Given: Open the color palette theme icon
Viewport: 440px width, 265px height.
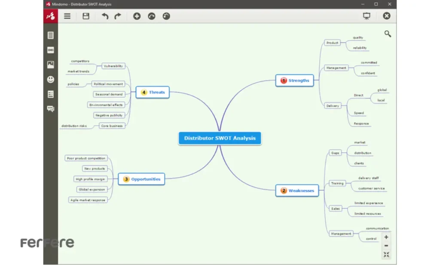Looking at the screenshot, I should tap(166, 16).
